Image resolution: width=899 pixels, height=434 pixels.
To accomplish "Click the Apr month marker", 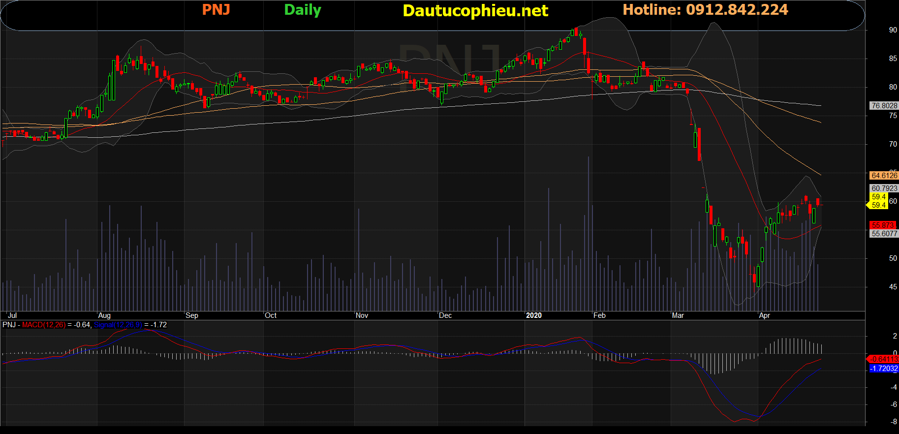I will (765, 315).
